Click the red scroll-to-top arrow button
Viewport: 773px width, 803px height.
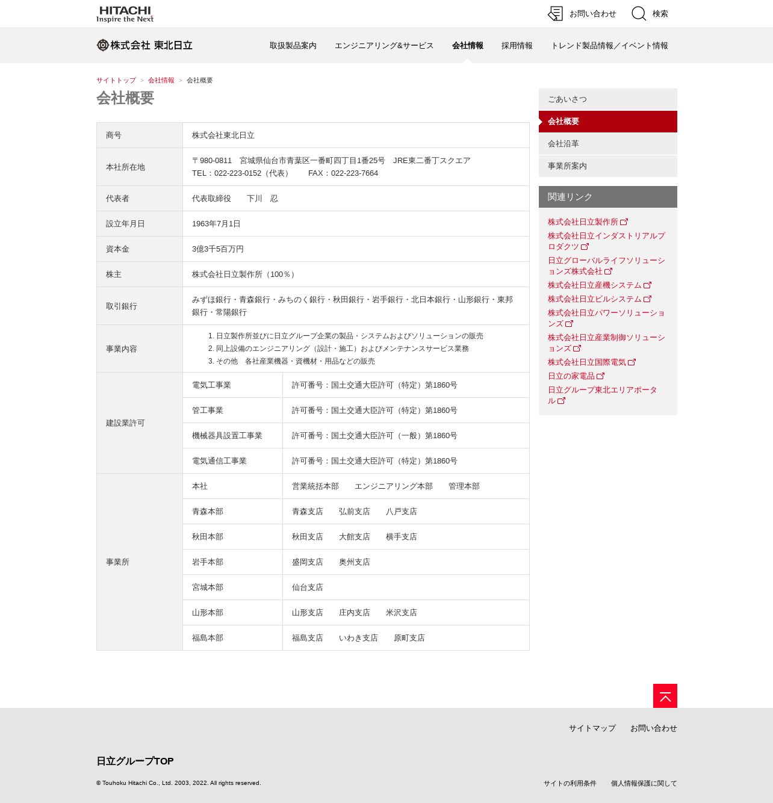pos(665,696)
